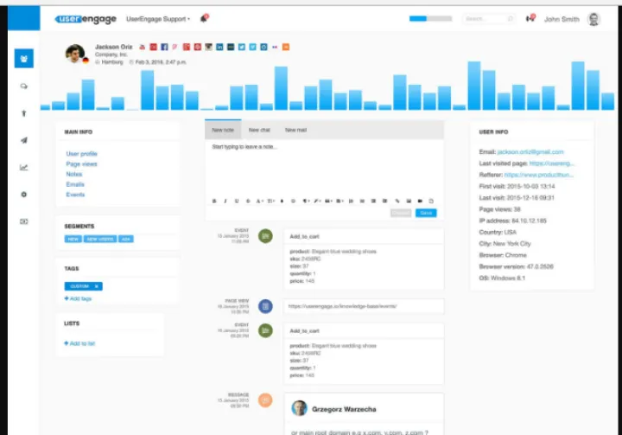Select the chat bubbles sidebar icon
Screen dimensions: 622x435
pos(24,86)
